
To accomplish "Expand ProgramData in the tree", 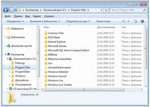I will (x=10, y=72).
